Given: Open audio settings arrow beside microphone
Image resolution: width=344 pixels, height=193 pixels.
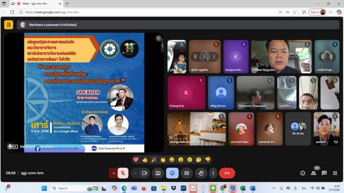Looking at the screenshot, I should 113,173.
